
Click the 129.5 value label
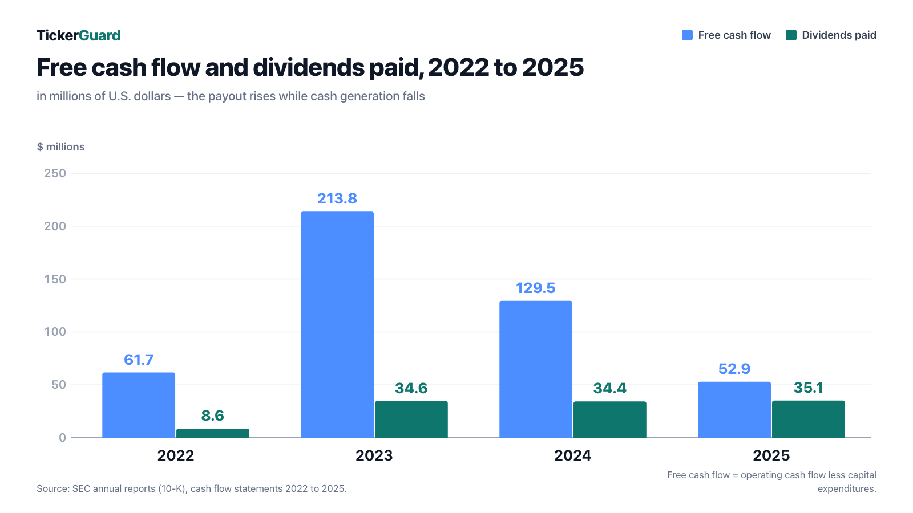point(536,288)
